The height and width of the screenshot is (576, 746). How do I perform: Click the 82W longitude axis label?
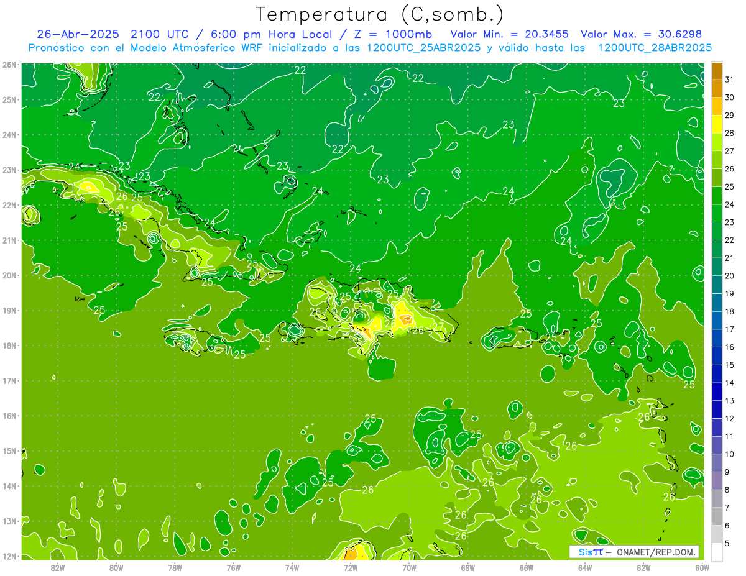[x=58, y=567]
